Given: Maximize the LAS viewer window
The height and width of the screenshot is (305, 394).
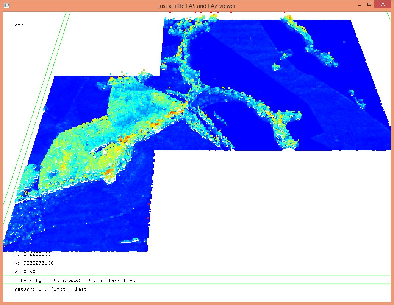Looking at the screenshot, I should pyautogui.click(x=369, y=5).
